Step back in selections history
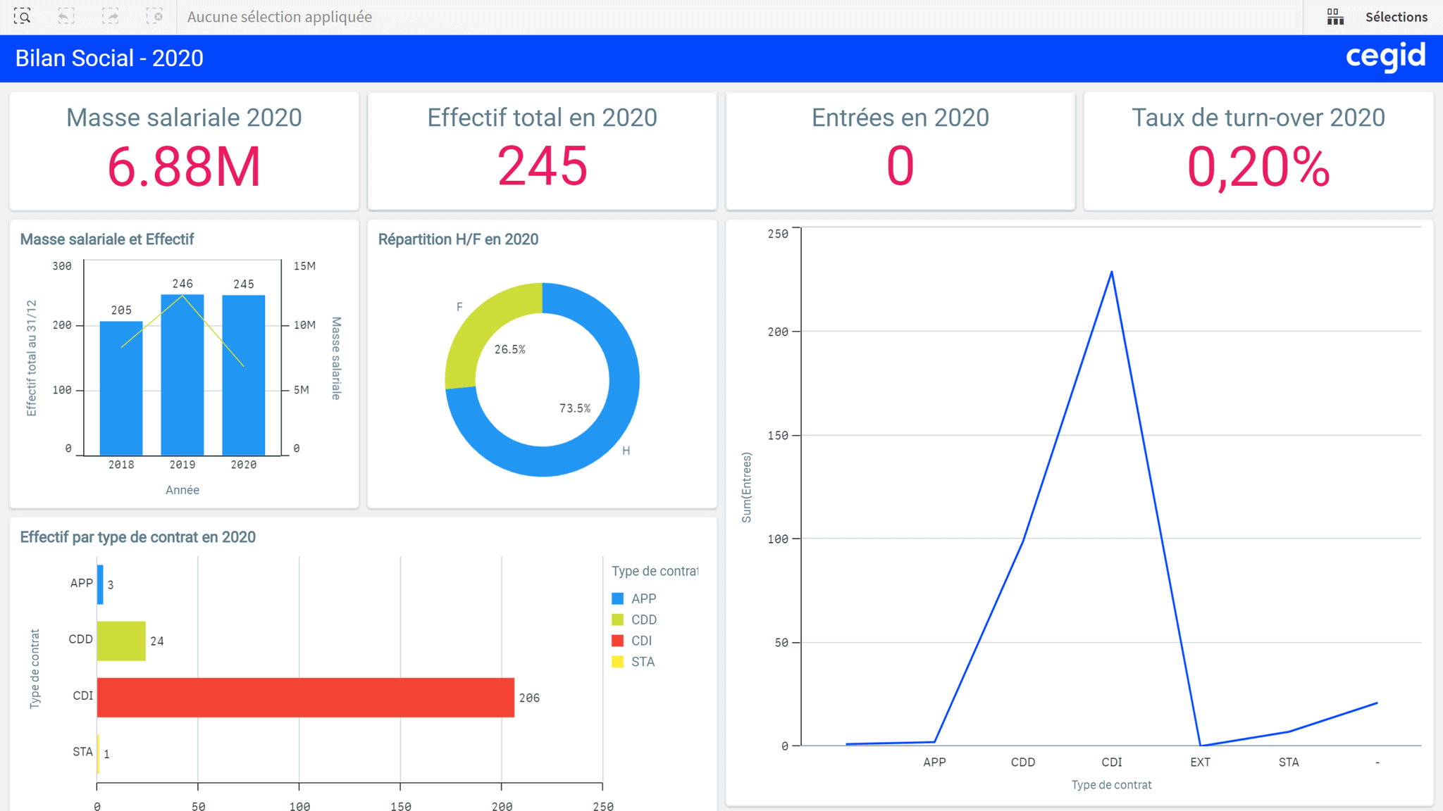 (67, 15)
